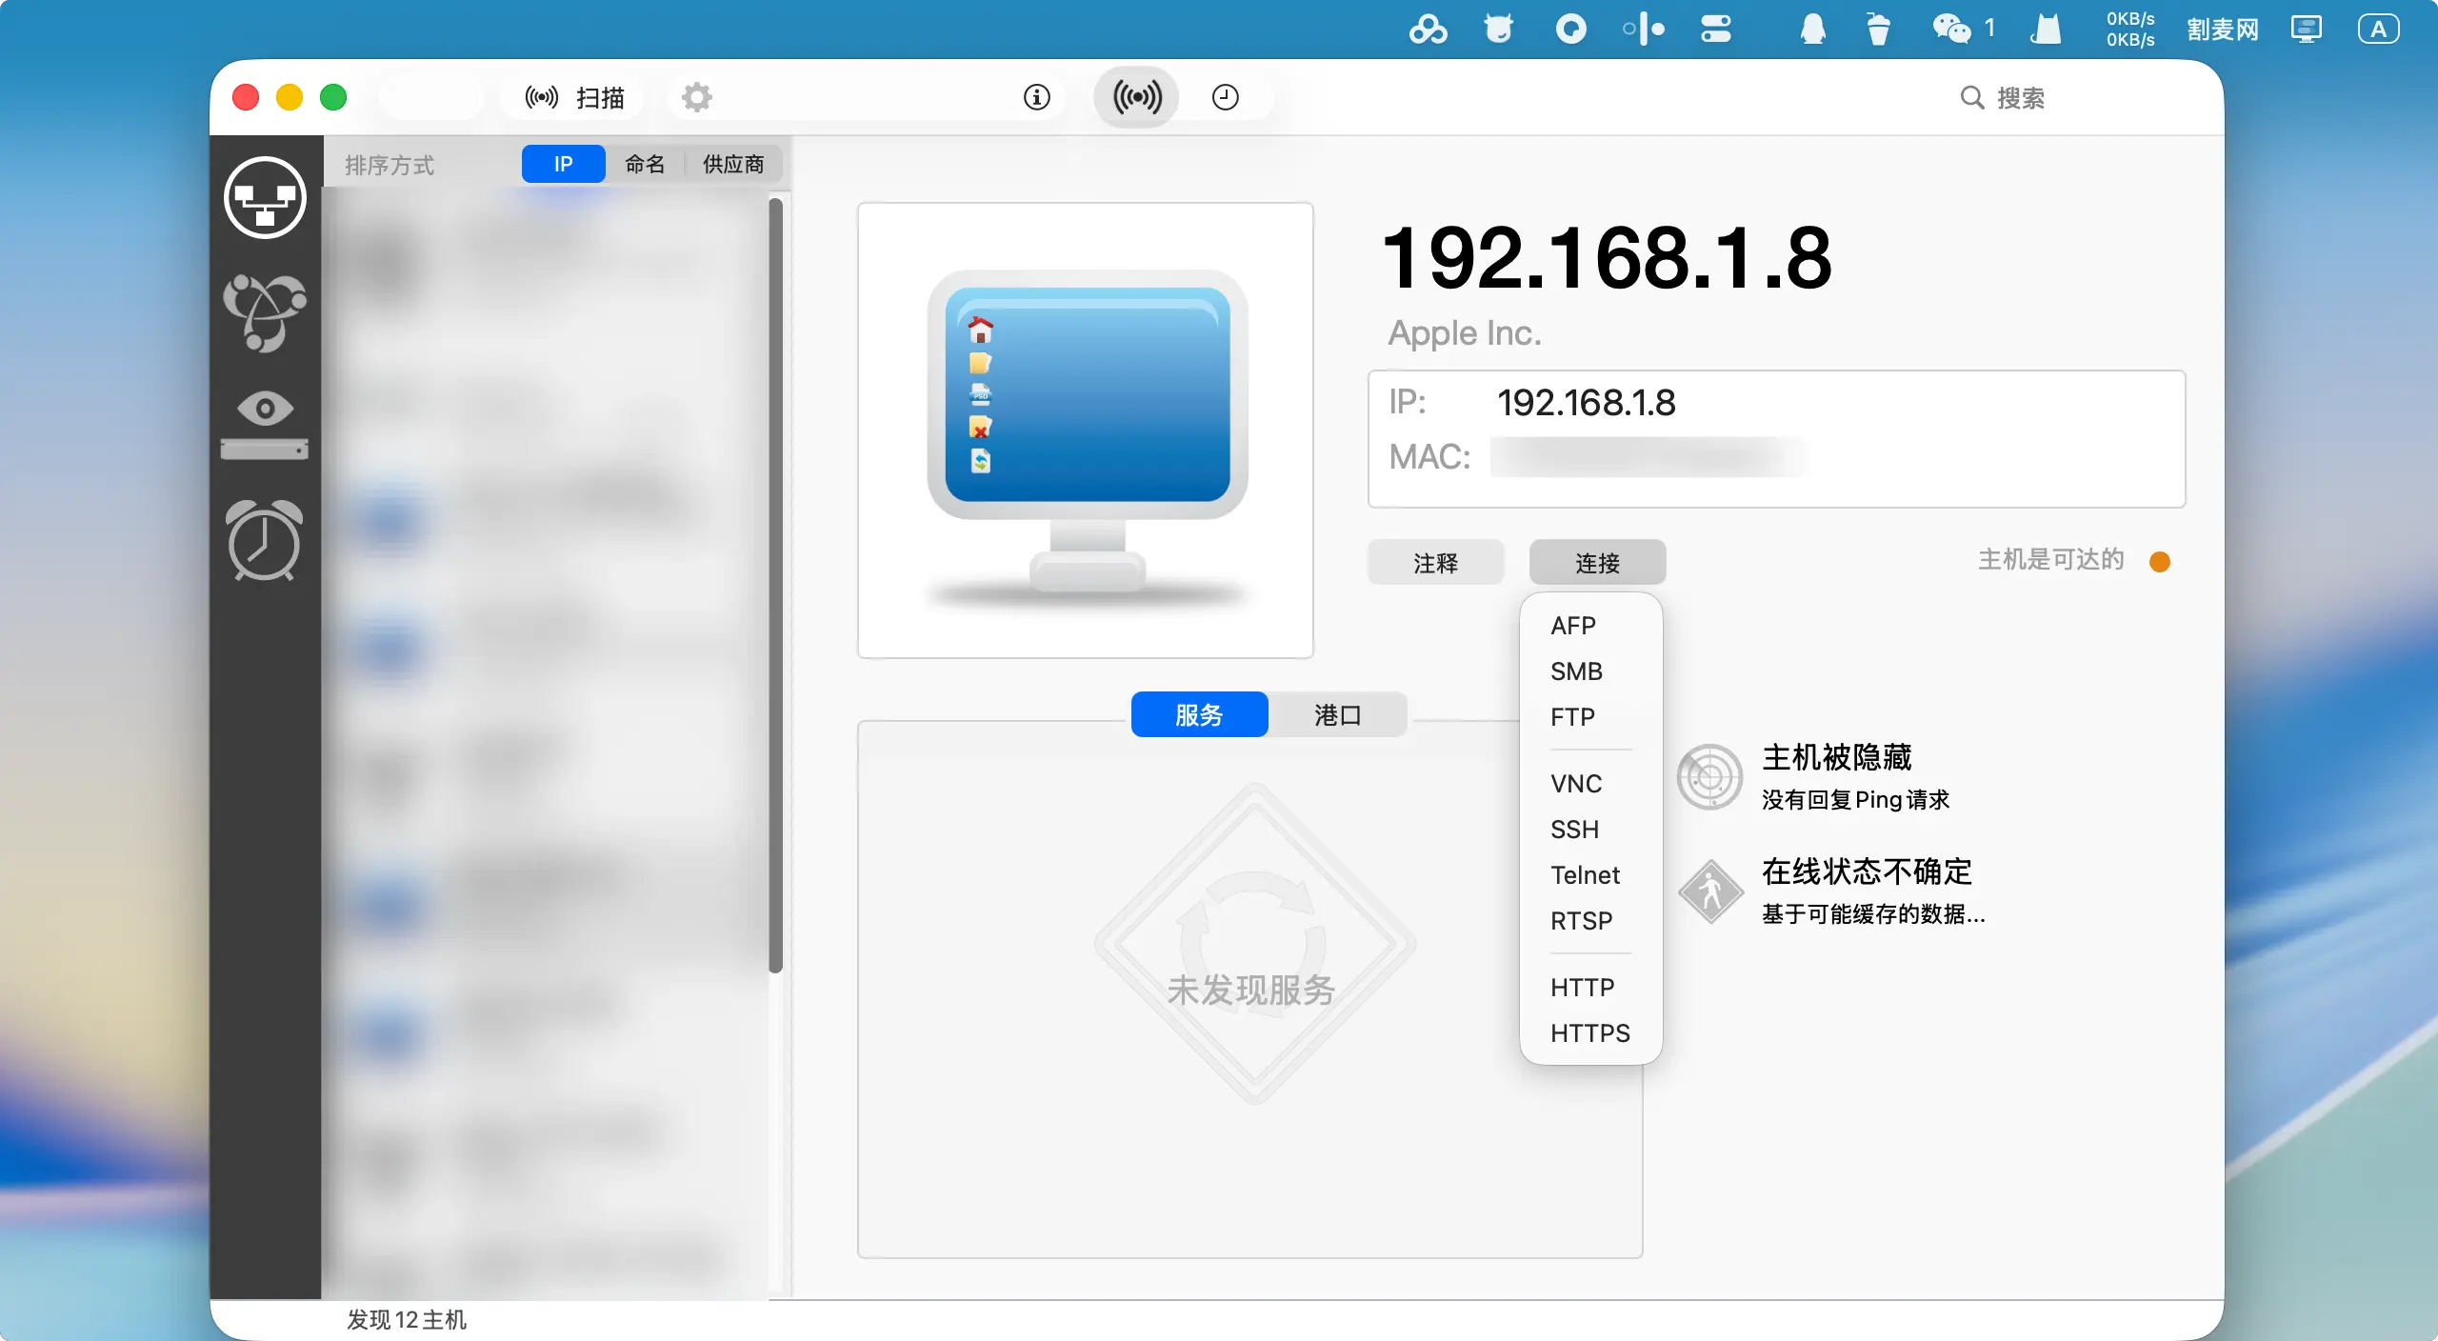The width and height of the screenshot is (2438, 1341).
Task: Click the 注释 button
Action: coord(1435,563)
